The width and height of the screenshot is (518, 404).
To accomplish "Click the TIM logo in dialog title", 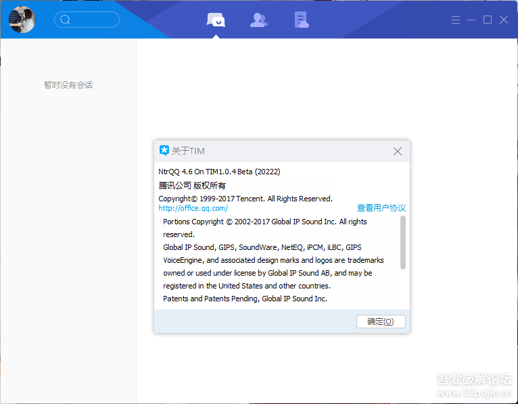I will click(164, 151).
